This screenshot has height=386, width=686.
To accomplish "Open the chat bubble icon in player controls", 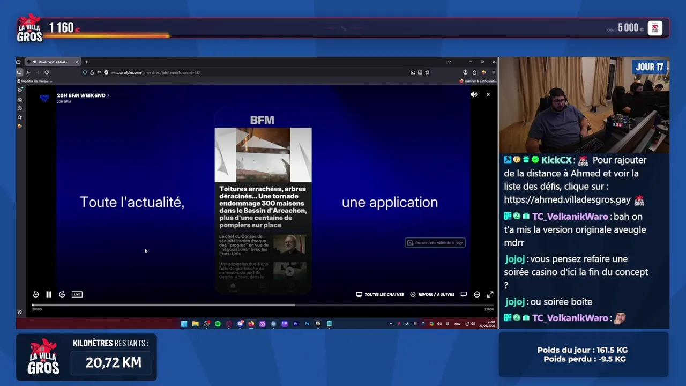I will click(x=464, y=294).
